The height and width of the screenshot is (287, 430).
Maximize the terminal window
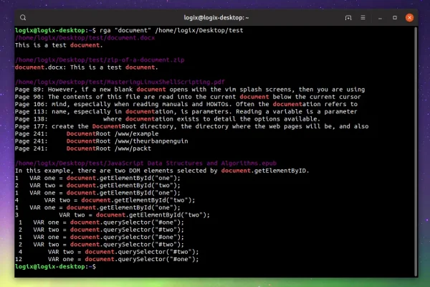coord(395,17)
